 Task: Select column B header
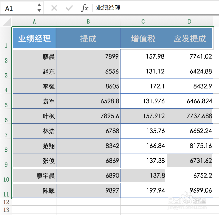click(x=88, y=22)
